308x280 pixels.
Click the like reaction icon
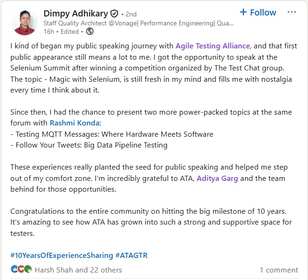[x=14, y=270]
